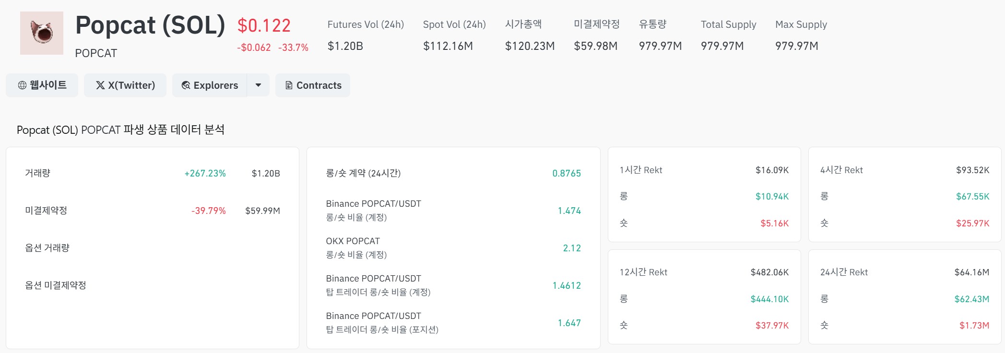Click the Contracts button
This screenshot has height=353, width=1005.
click(x=312, y=85)
